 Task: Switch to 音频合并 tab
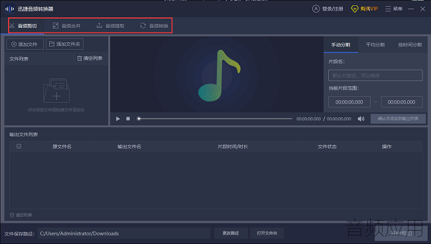tap(66, 26)
